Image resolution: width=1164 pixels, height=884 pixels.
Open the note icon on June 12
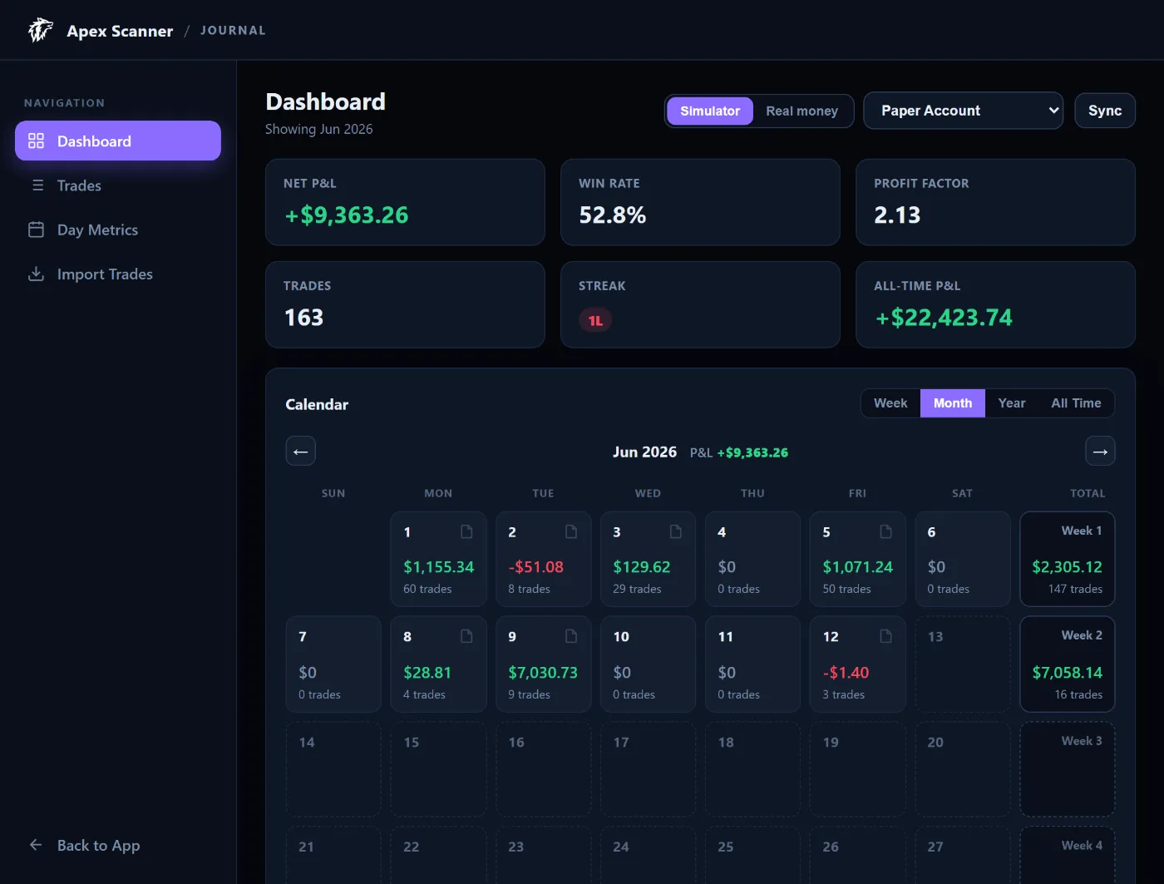885,636
